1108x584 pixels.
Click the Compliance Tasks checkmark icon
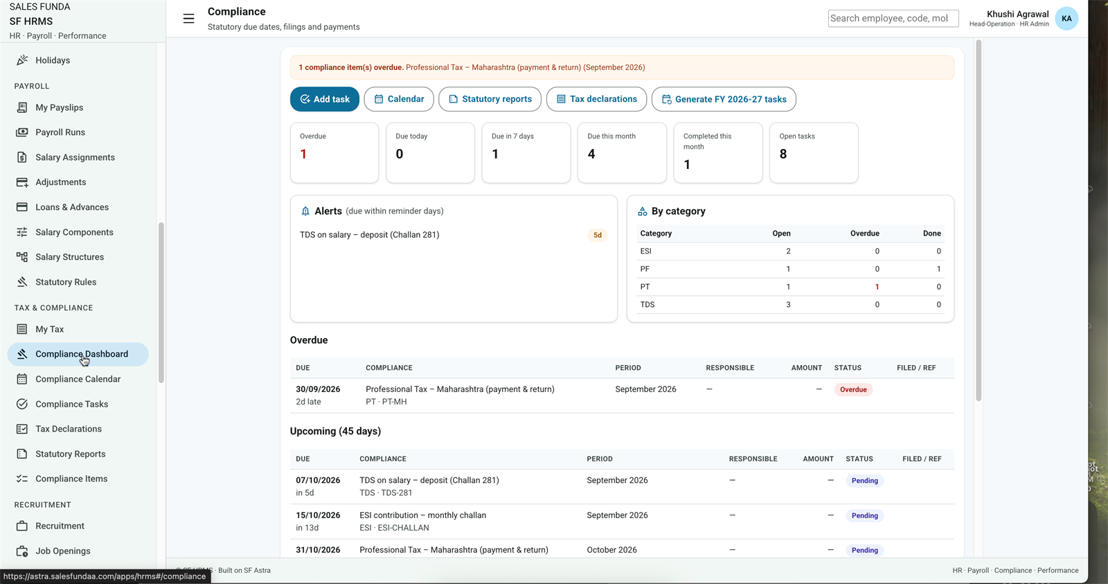click(22, 404)
